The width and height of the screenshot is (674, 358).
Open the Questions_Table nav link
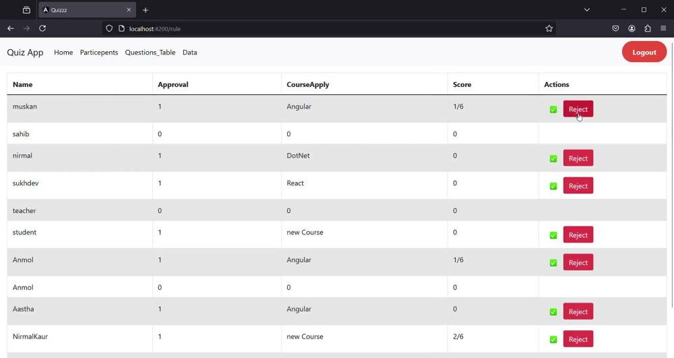click(x=150, y=53)
